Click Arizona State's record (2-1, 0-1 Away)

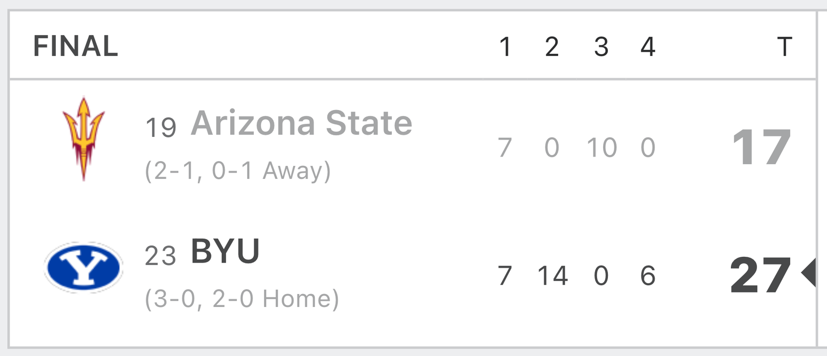click(x=238, y=171)
